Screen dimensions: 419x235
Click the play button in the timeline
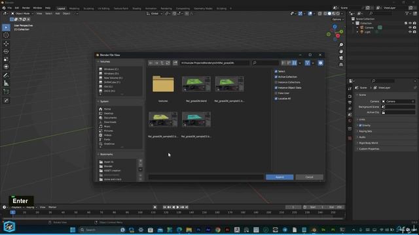[x=177, y=207]
